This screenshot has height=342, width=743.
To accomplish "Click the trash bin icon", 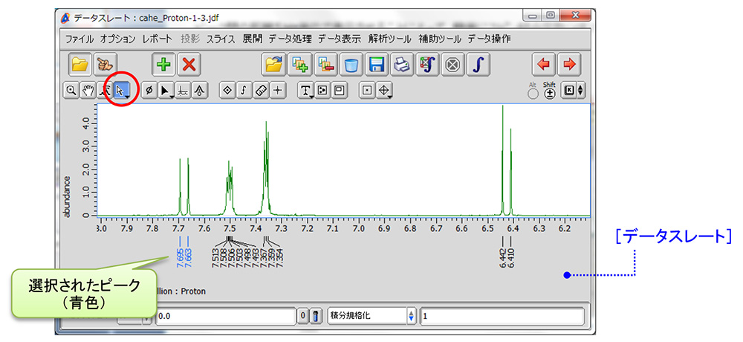I will coord(351,65).
